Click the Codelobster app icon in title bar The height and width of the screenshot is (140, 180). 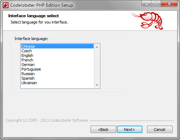6,5
